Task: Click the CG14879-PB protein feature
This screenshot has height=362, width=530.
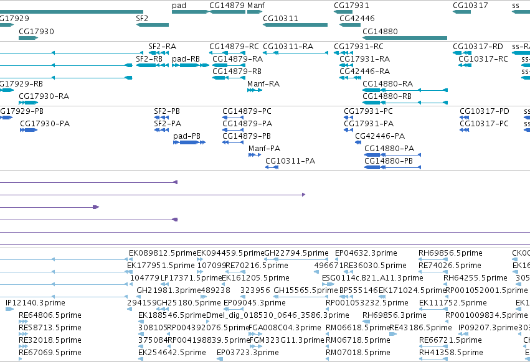Action: [233, 142]
